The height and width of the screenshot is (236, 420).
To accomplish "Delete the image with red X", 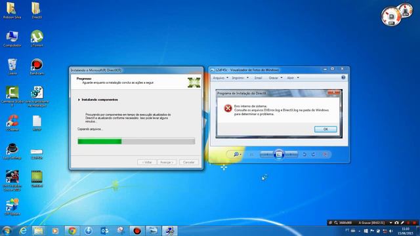I will [x=325, y=155].
